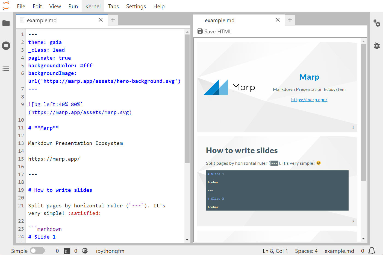
Task: Open notifications bell icon in status bar
Action: pyautogui.click(x=372, y=251)
